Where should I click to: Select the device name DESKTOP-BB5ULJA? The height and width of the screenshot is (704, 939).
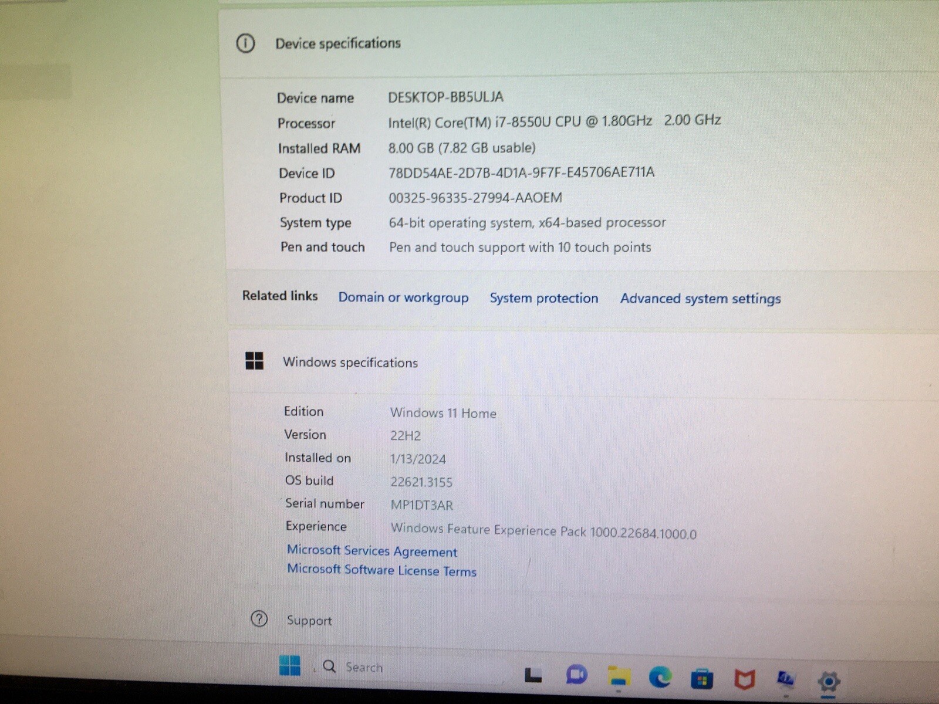pyautogui.click(x=445, y=97)
